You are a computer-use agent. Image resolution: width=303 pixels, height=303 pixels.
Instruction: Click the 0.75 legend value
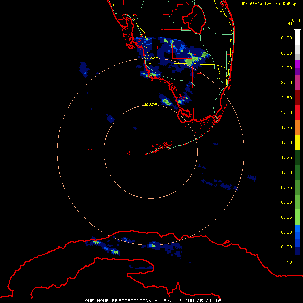pos(287,188)
